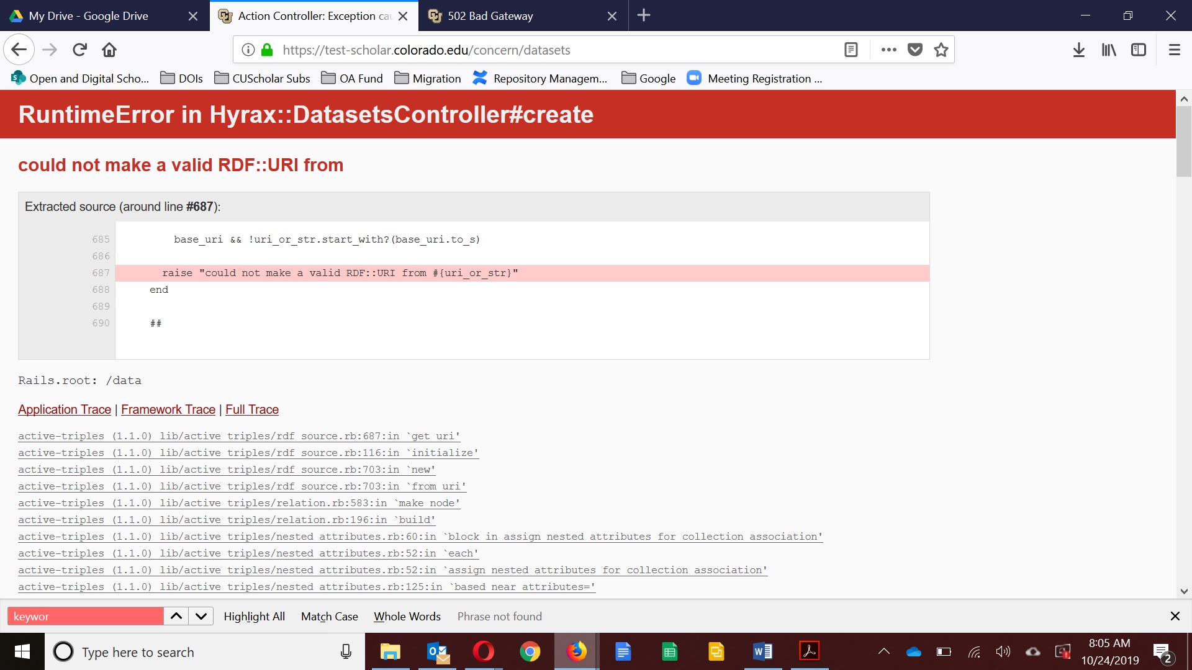Open Adobe Acrobat from the taskbar
This screenshot has height=670, width=1192.
(x=810, y=651)
